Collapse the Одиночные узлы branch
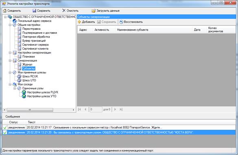Viewport: 238px width, 155px height. pos(15,89)
